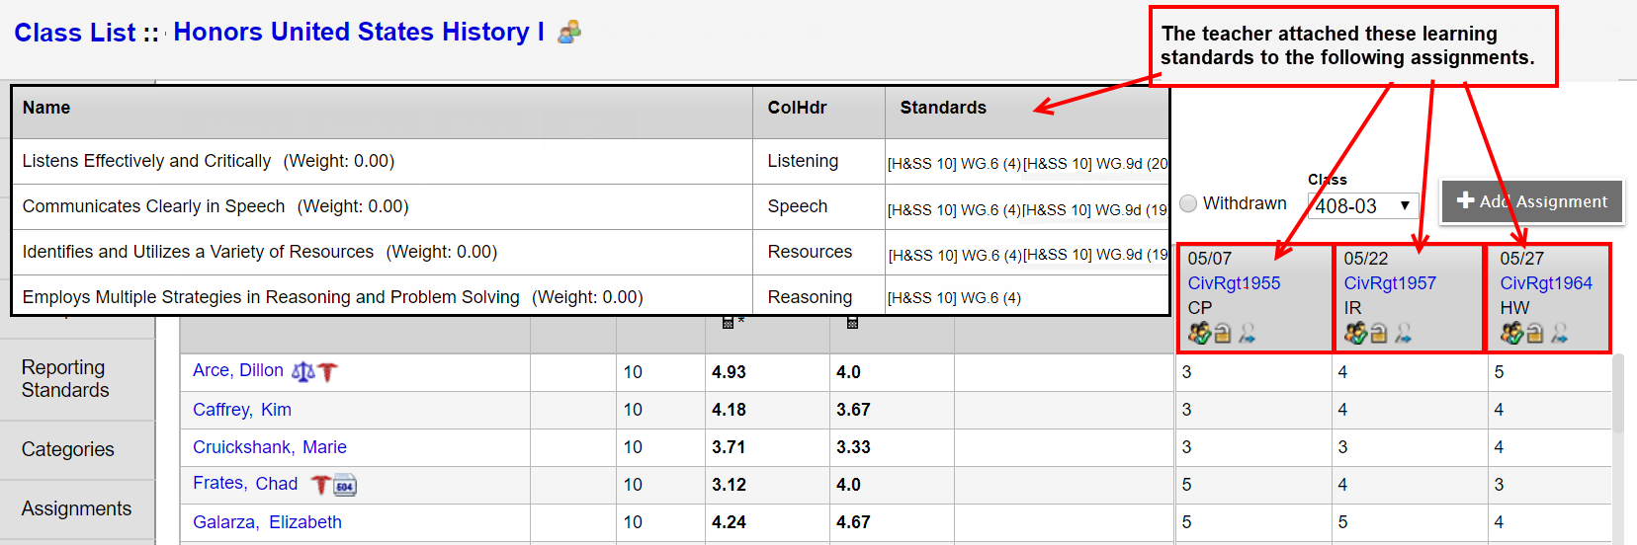Viewport: 1637px width, 545px height.
Task: Click the red medical caduceus icon beside Arce, Dillon
Action: pos(328,371)
